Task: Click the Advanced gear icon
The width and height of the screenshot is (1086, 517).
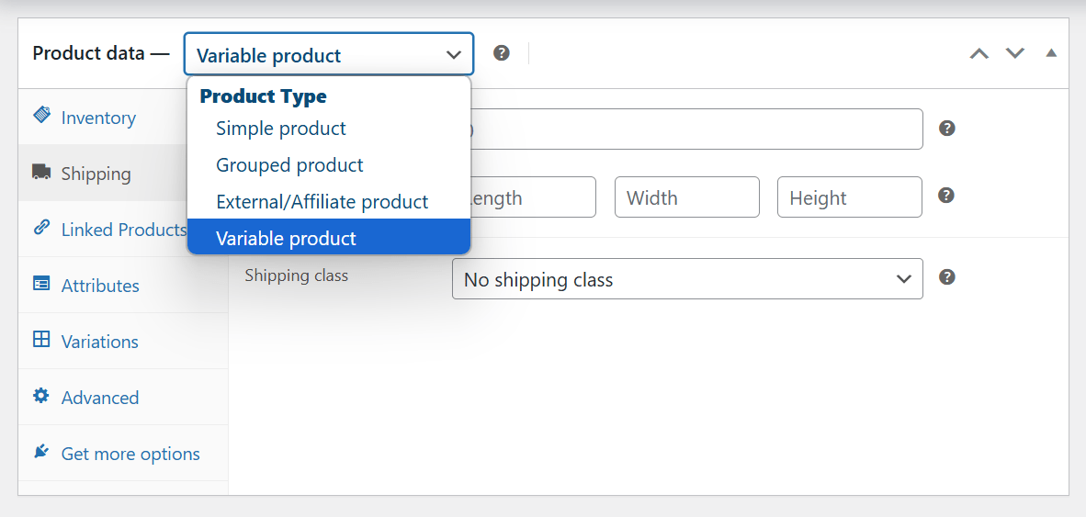Action: [41, 395]
